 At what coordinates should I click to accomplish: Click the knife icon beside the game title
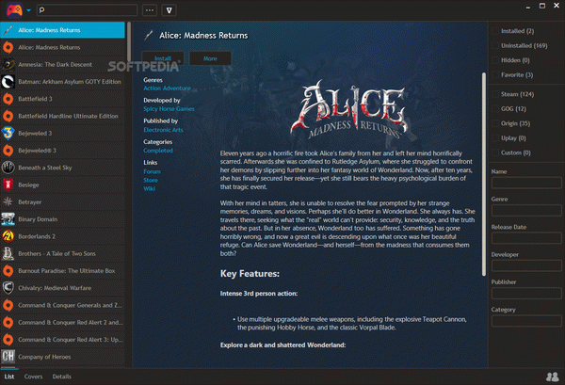pos(148,35)
